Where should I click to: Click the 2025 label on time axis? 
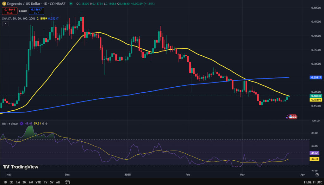(128, 175)
